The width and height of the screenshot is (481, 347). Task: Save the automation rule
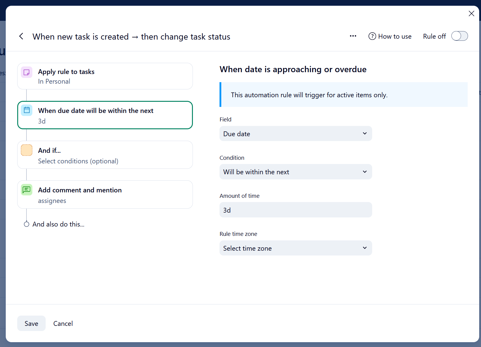pyautogui.click(x=31, y=323)
